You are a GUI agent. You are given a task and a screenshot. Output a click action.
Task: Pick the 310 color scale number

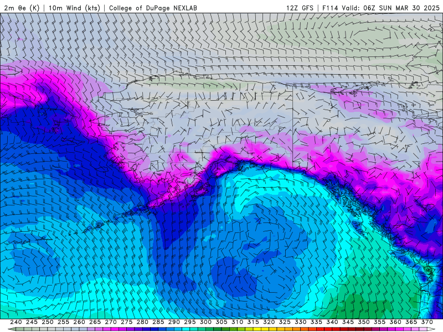point(238,322)
